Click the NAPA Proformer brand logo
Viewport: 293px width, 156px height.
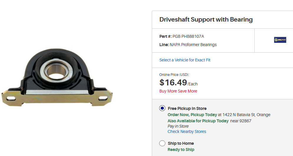pyautogui.click(x=280, y=40)
